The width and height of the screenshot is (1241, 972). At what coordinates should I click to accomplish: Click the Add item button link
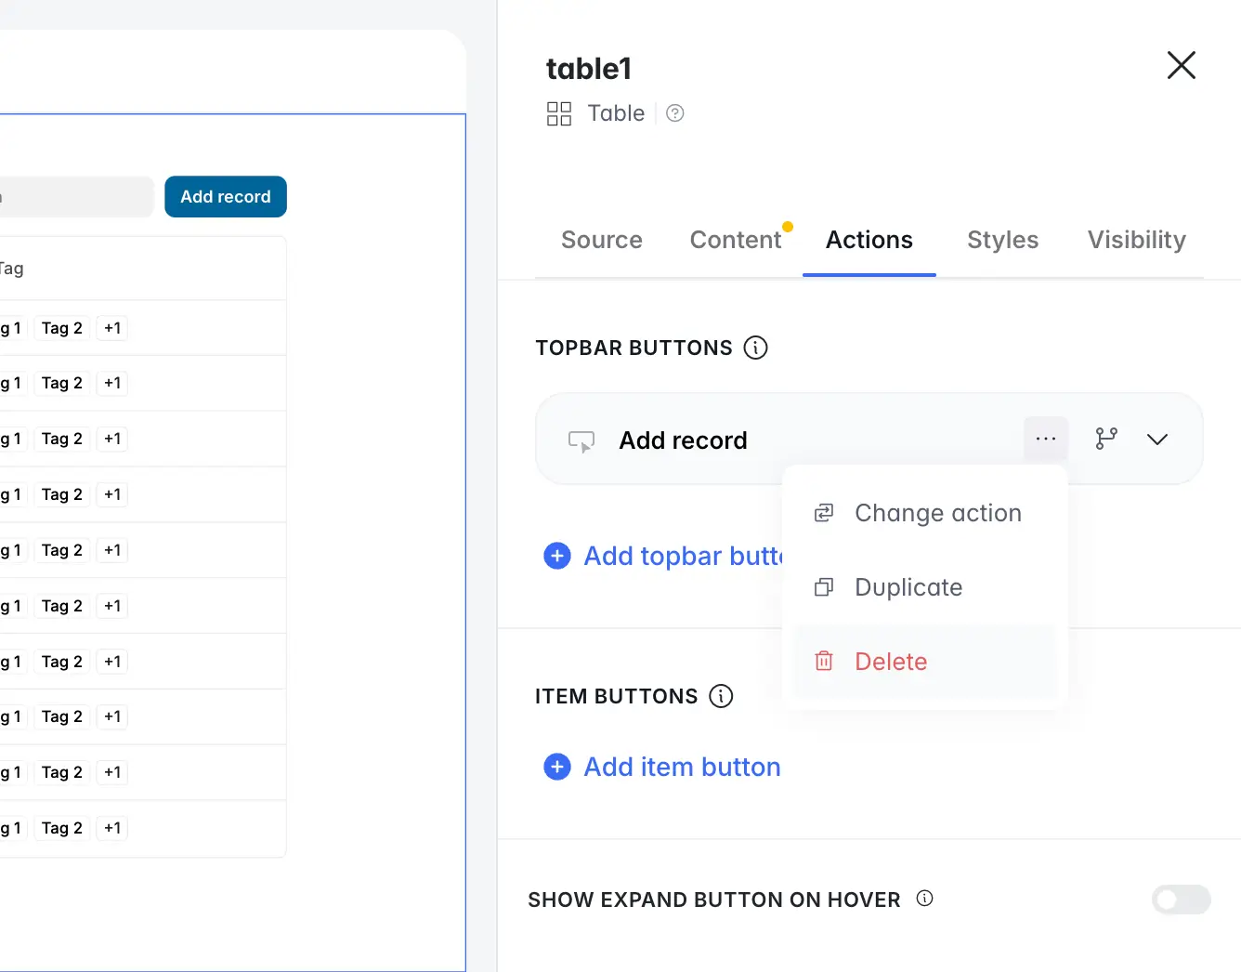(682, 767)
